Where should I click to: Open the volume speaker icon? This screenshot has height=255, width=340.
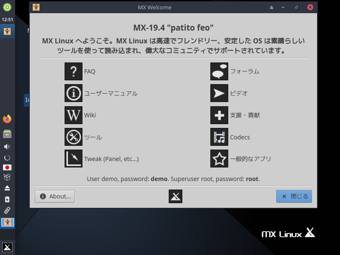pyautogui.click(x=7, y=147)
